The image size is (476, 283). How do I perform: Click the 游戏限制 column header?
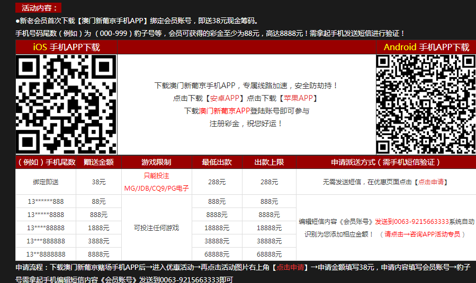pos(156,162)
